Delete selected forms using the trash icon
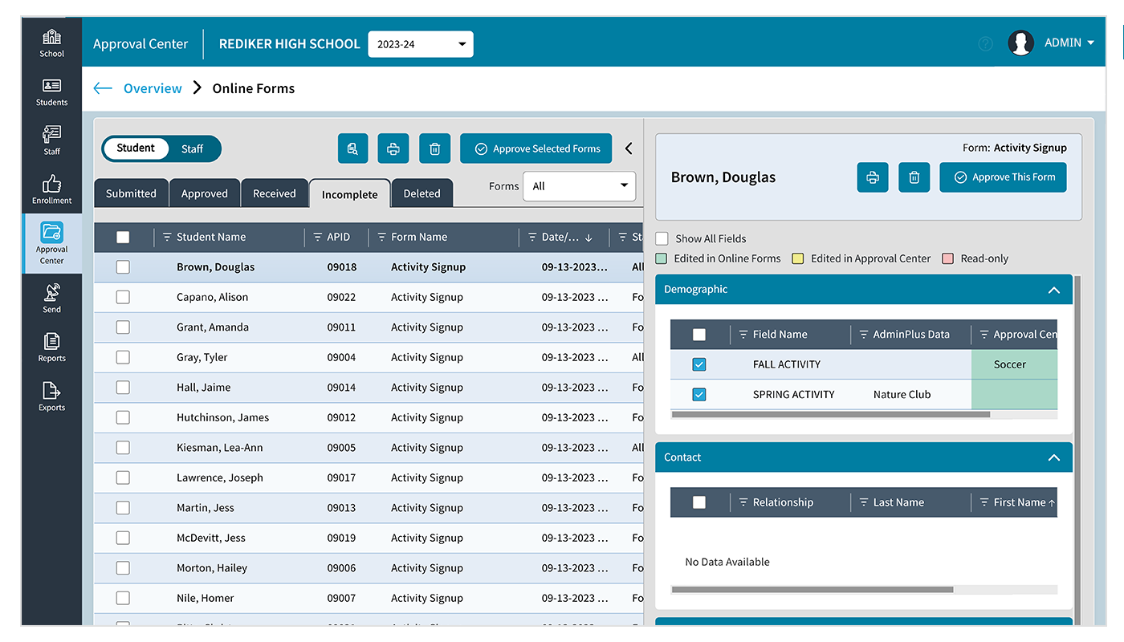The image size is (1124, 642). pyautogui.click(x=434, y=148)
